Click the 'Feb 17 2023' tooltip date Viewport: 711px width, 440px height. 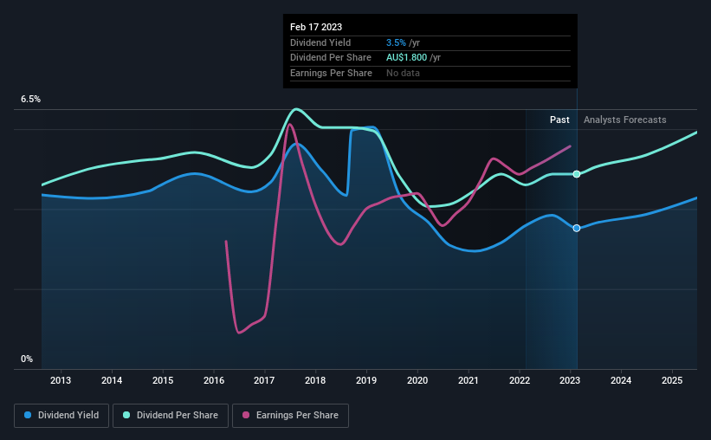click(316, 27)
